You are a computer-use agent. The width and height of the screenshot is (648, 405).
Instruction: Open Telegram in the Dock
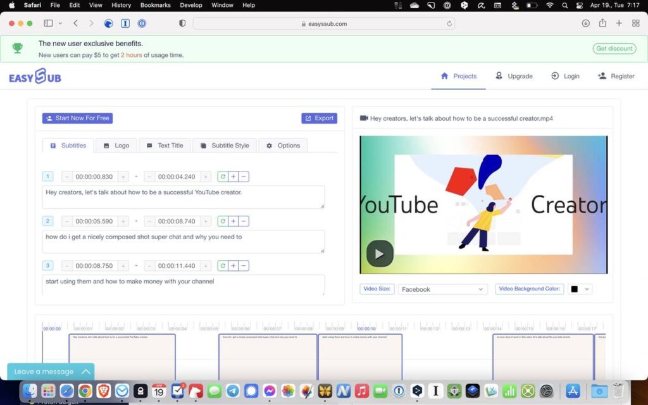(233, 390)
